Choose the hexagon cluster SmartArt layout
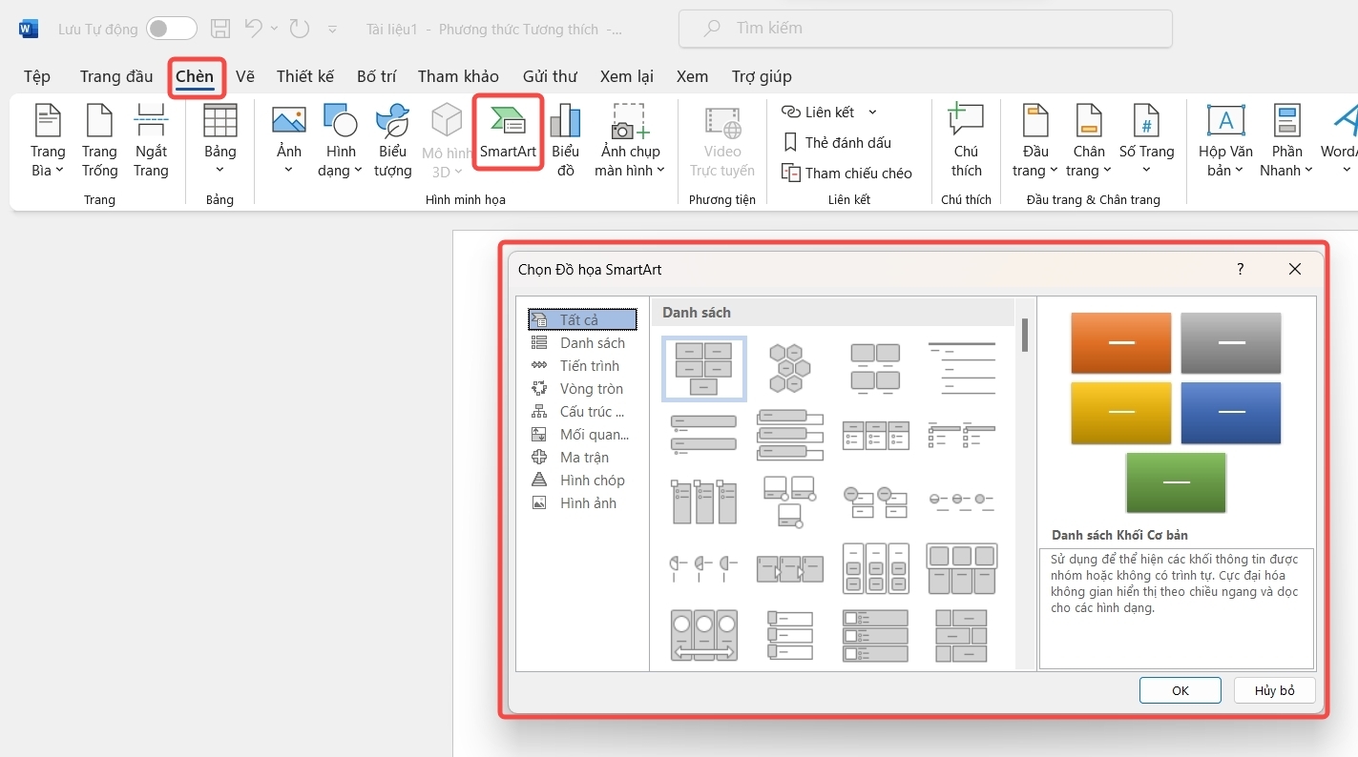This screenshot has width=1358, height=757. 789,369
